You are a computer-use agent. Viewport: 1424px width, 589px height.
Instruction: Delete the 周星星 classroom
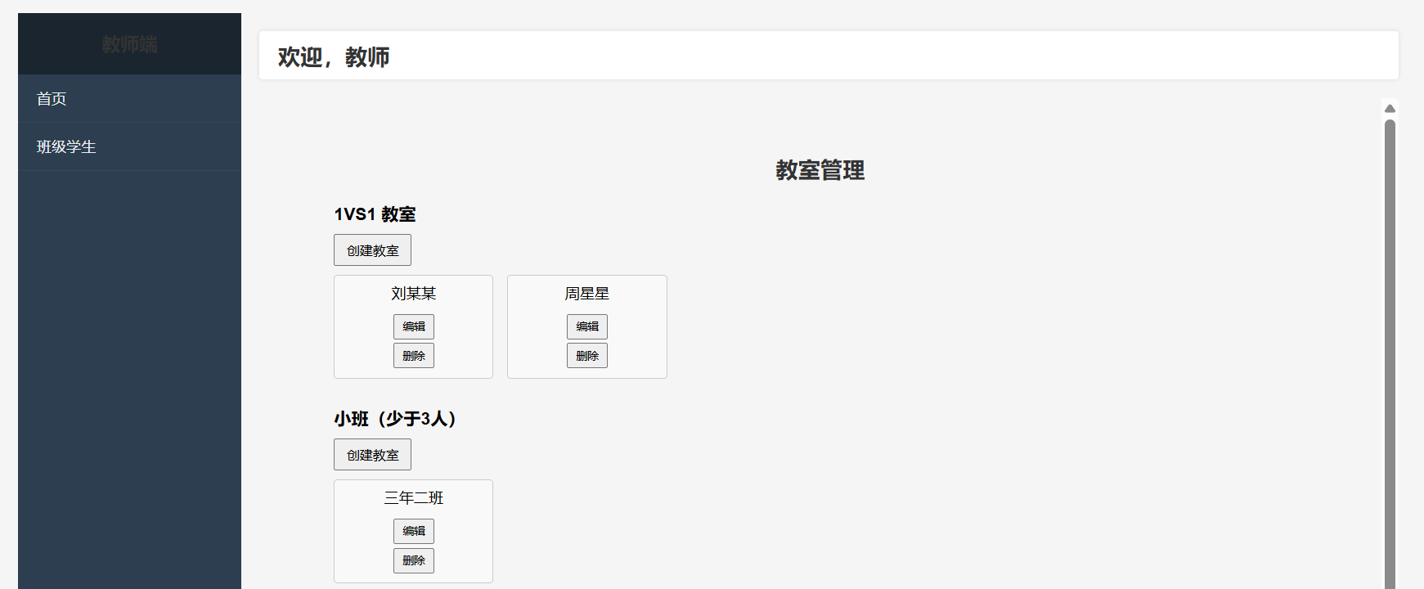(x=586, y=355)
